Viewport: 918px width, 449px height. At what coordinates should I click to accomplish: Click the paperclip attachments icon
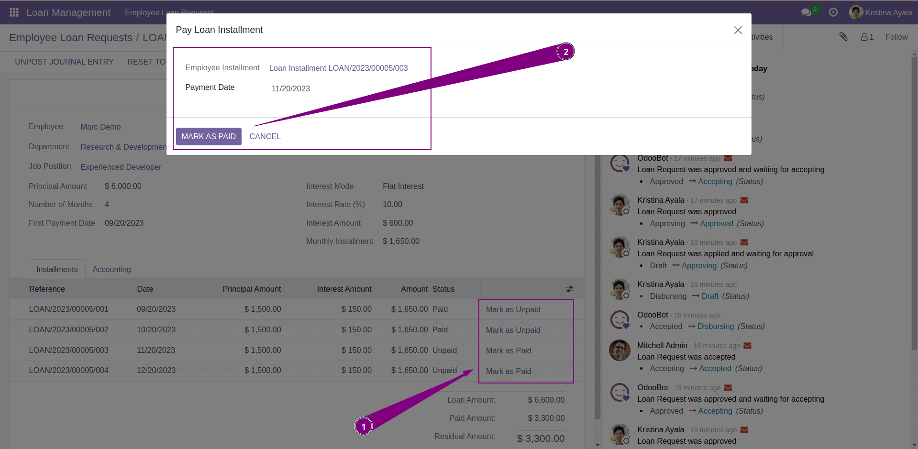[x=843, y=37]
